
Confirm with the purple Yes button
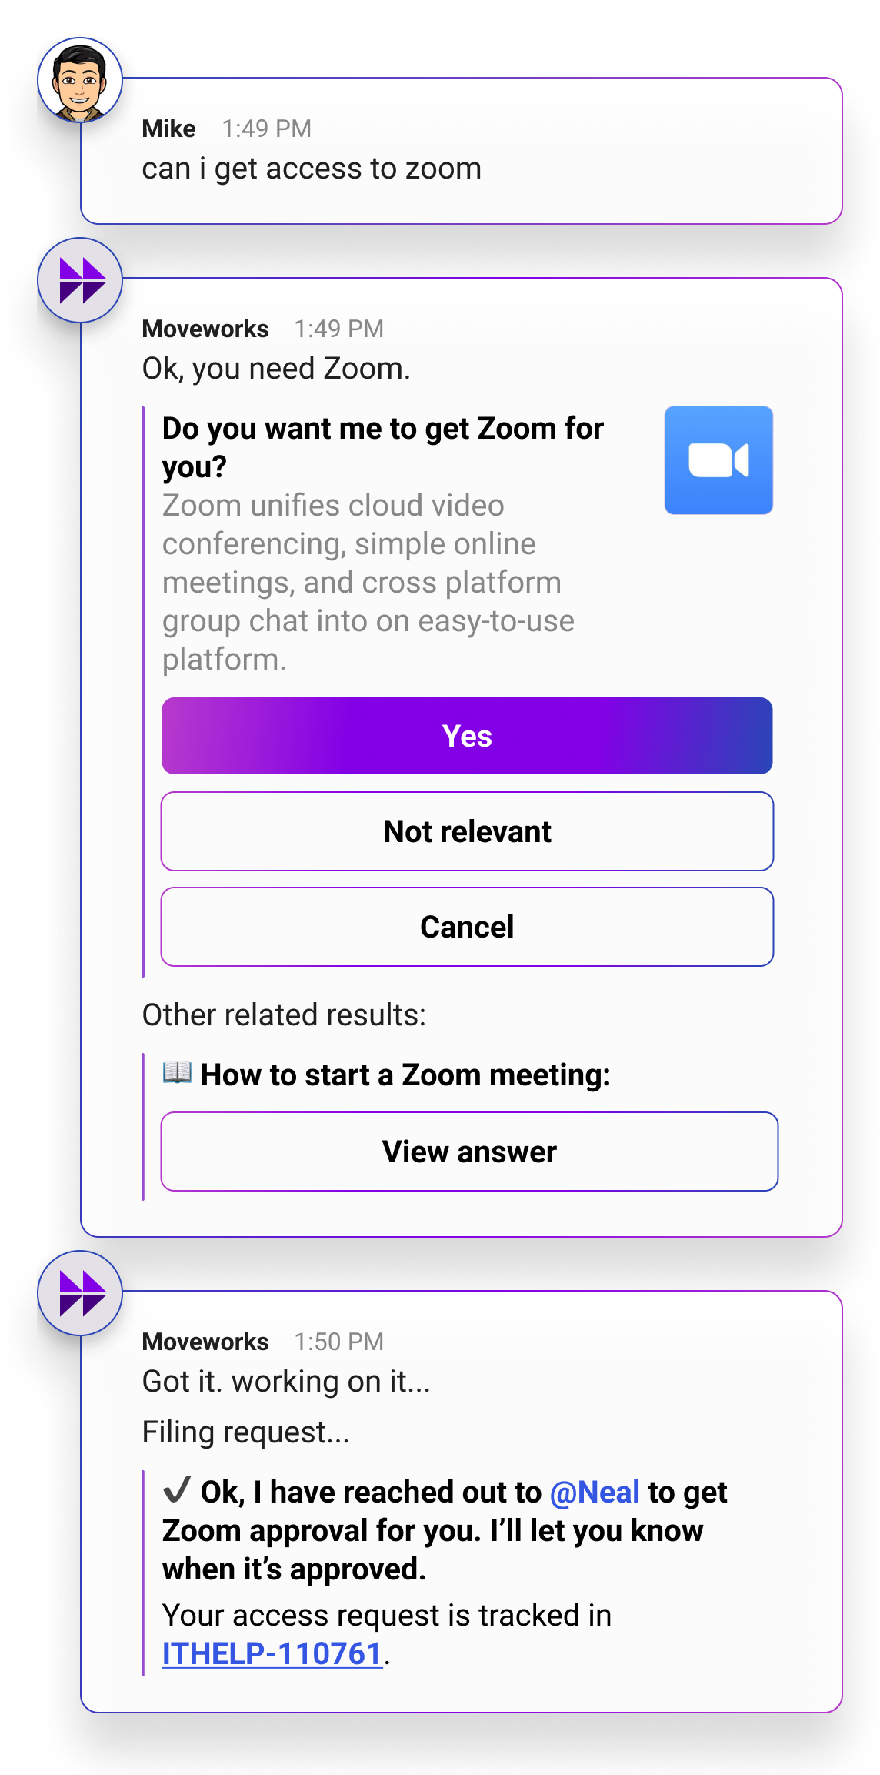tap(467, 736)
